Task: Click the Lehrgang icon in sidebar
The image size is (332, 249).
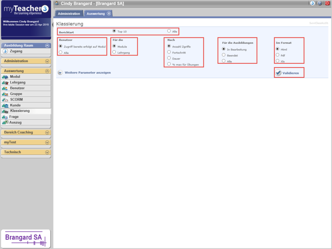Action: [x=5, y=83]
